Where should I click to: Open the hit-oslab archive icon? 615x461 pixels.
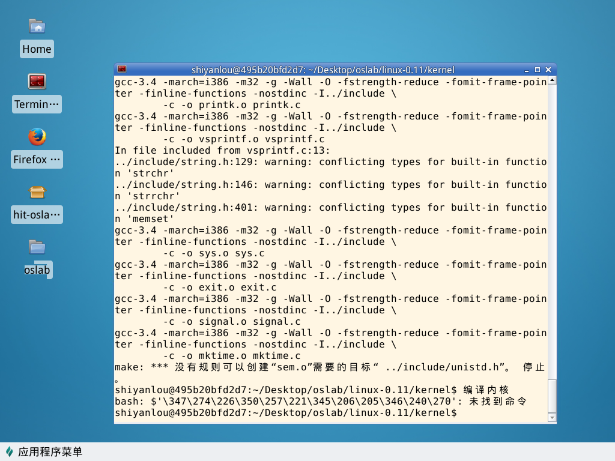pos(37,192)
